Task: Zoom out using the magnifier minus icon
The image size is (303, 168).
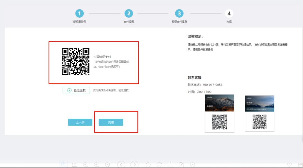Action: tap(97, 165)
